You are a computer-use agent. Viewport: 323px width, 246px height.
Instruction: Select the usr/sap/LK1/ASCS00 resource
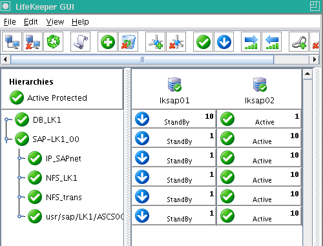tap(85, 217)
